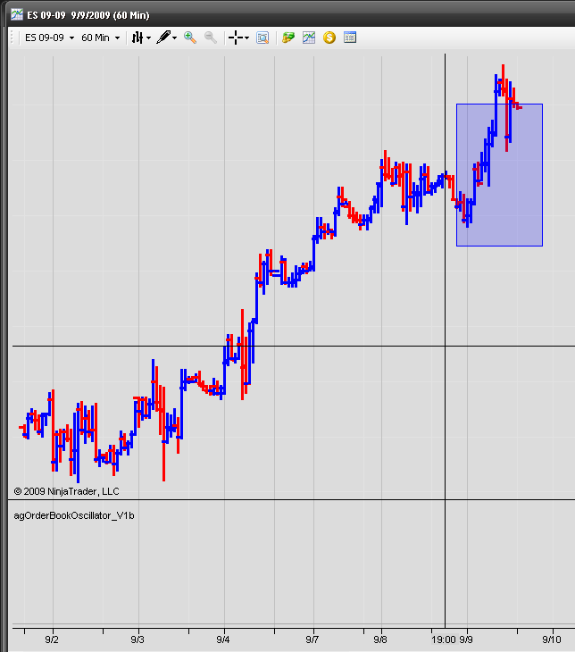This screenshot has height=652, width=575.
Task: Click the 9/8 date axis label
Action: point(380,639)
